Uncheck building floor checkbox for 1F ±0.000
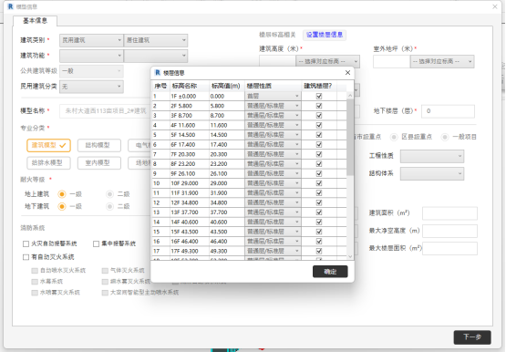 click(319, 96)
